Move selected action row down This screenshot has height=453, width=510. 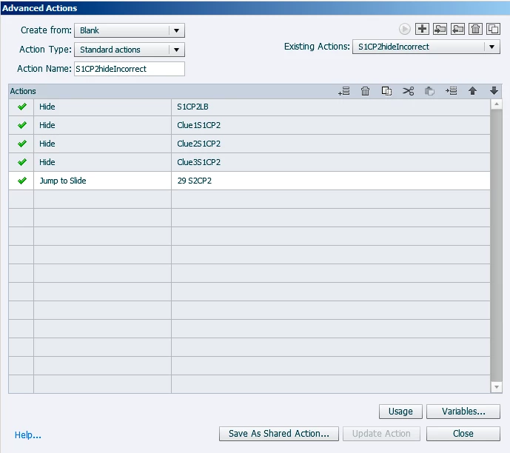tap(494, 91)
